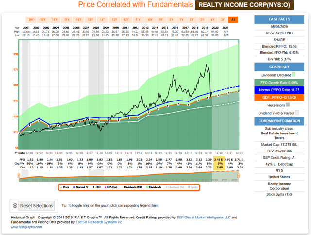Click the GRAPH KEY header

[279, 67]
